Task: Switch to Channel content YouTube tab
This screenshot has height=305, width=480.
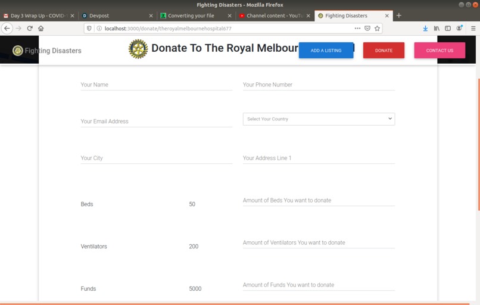Action: [275, 15]
